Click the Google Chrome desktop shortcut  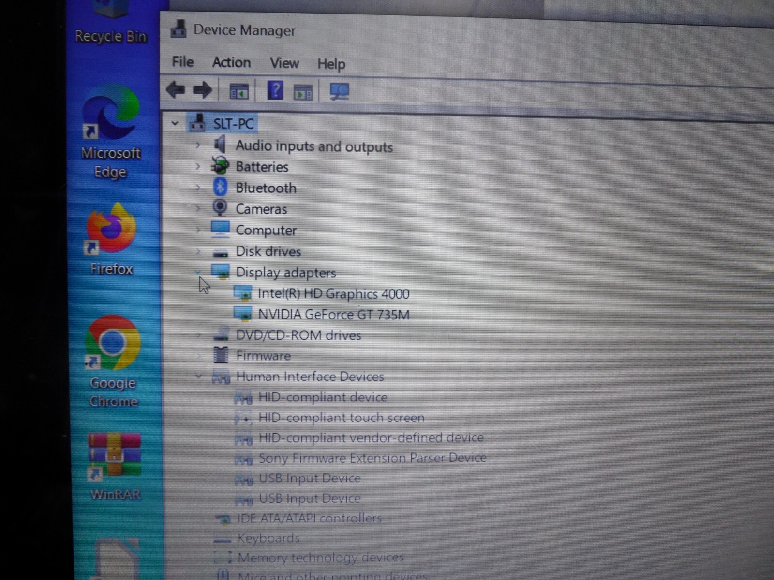coord(113,362)
